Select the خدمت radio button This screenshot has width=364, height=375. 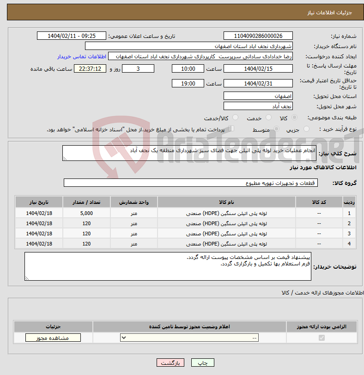coord(268,117)
